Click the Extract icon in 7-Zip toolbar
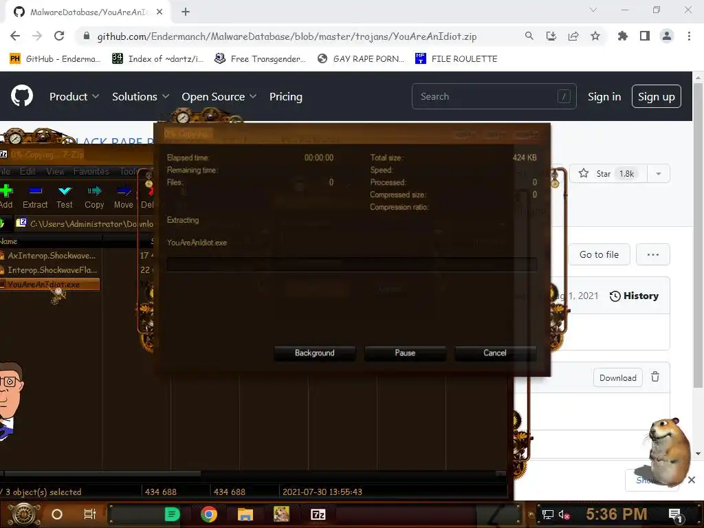Screen dimensions: 704x528 [x=35, y=191]
